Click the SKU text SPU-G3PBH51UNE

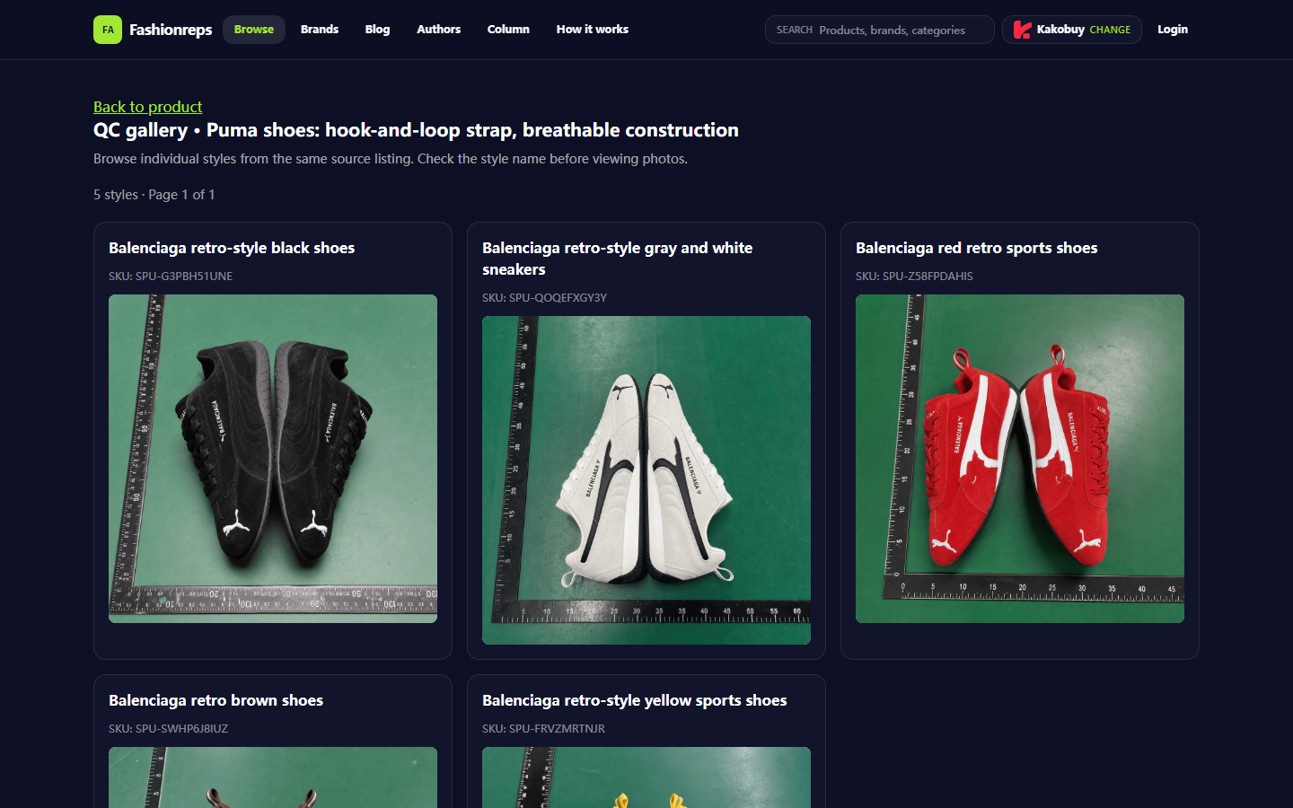pyautogui.click(x=171, y=277)
